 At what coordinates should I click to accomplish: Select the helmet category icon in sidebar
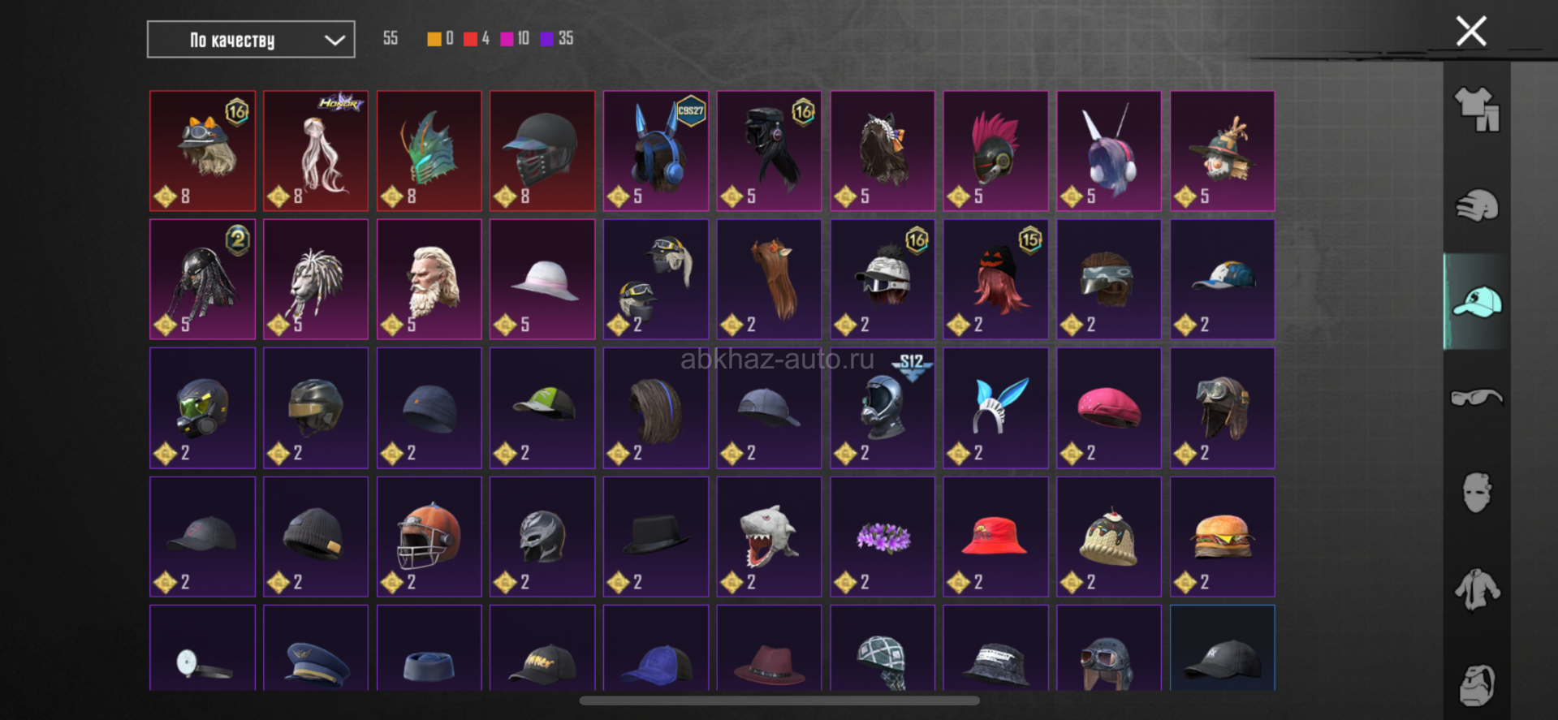[x=1477, y=205]
